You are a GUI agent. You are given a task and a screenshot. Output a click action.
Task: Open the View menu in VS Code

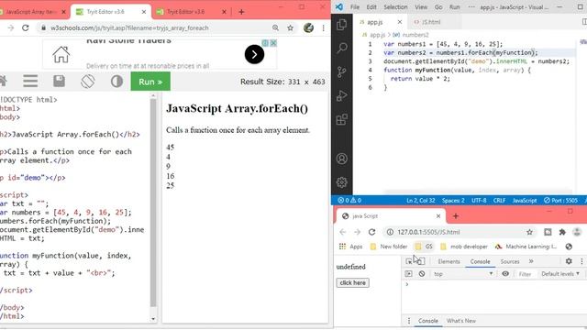click(421, 7)
